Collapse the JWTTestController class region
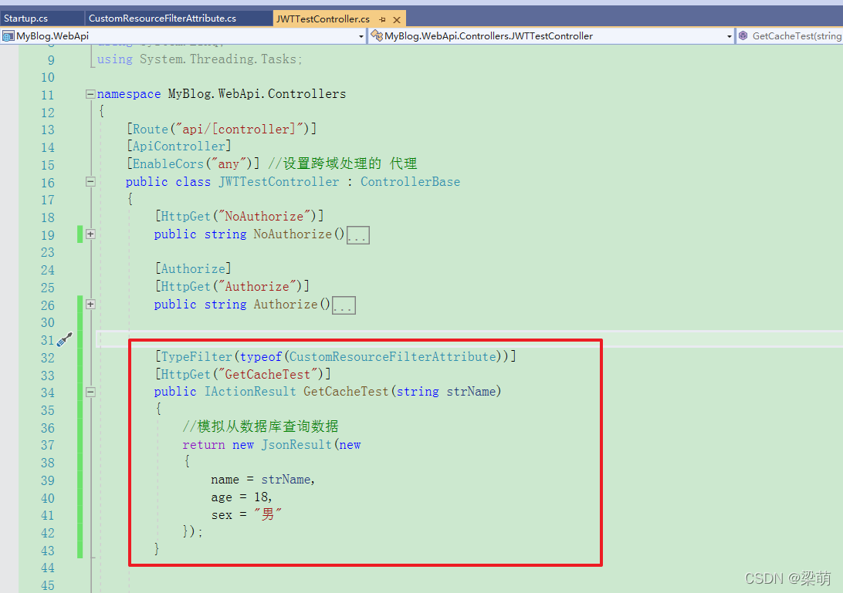The width and height of the screenshot is (843, 593). click(90, 181)
